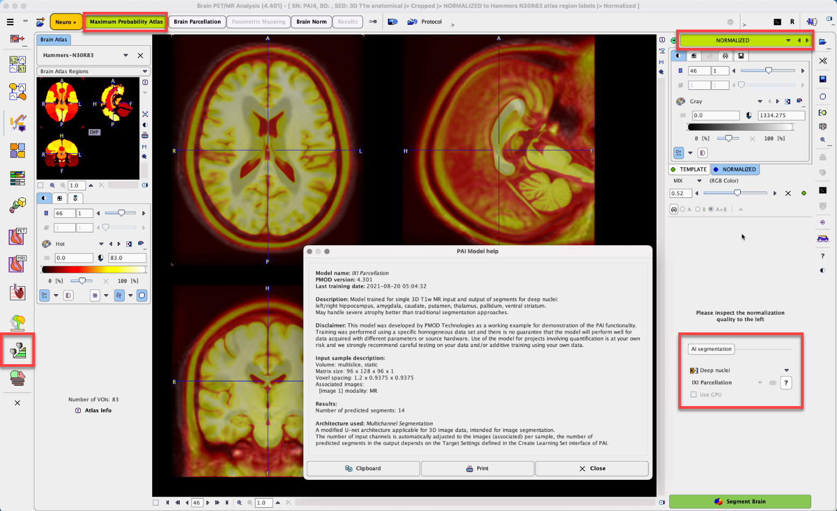The width and height of the screenshot is (837, 511).
Task: Click the load data folder-arrow icon beside Neuro
Action: (x=40, y=22)
